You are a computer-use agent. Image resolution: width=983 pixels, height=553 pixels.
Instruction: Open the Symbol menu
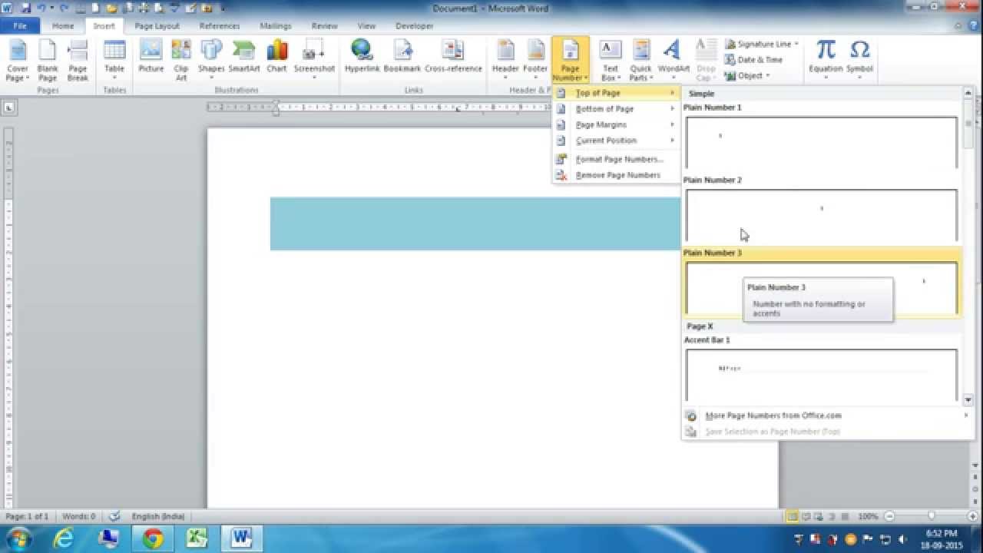pyautogui.click(x=860, y=61)
